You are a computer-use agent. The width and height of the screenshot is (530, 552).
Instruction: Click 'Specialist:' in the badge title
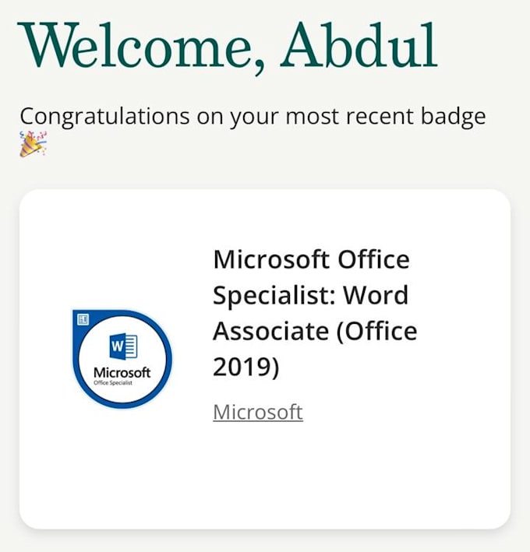click(x=274, y=296)
